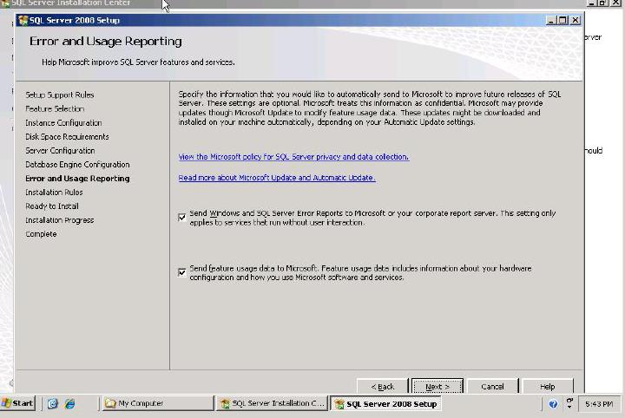
Task: Close the SQL Server 2008 Setup window
Action: pyautogui.click(x=576, y=20)
